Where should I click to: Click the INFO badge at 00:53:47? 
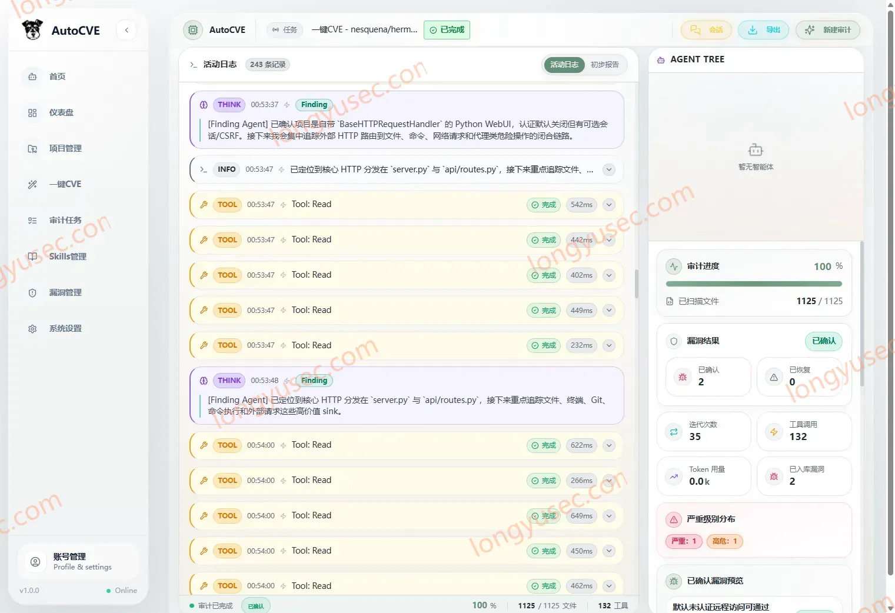(227, 169)
